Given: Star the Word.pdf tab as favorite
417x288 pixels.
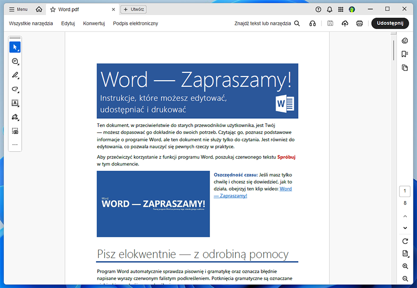Looking at the screenshot, I should 53,10.
